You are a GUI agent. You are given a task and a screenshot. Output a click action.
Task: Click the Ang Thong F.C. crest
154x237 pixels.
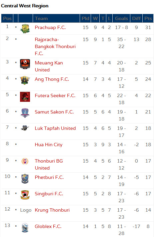pyautogui.click(x=25, y=80)
